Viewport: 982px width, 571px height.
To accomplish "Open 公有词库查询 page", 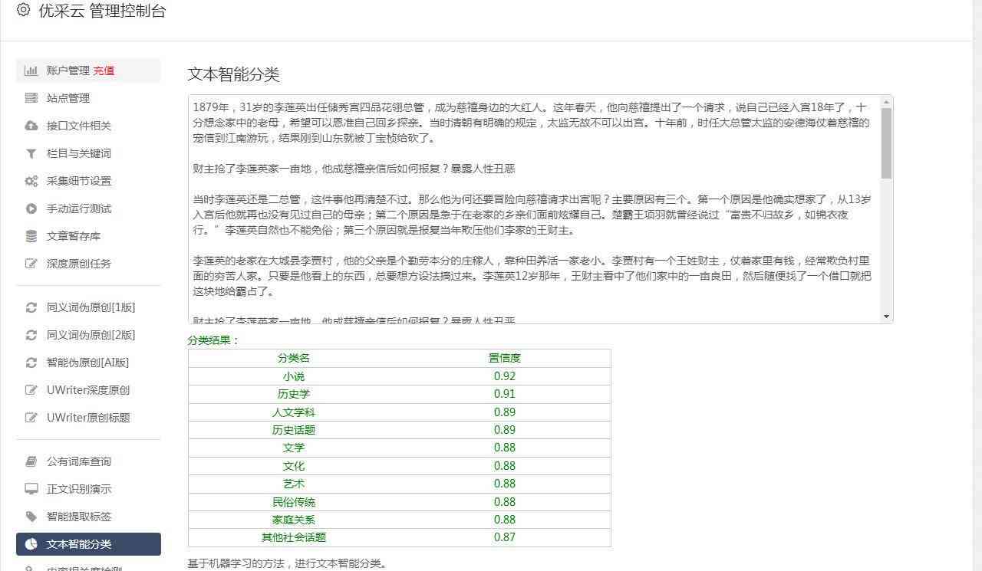I will tap(88, 461).
